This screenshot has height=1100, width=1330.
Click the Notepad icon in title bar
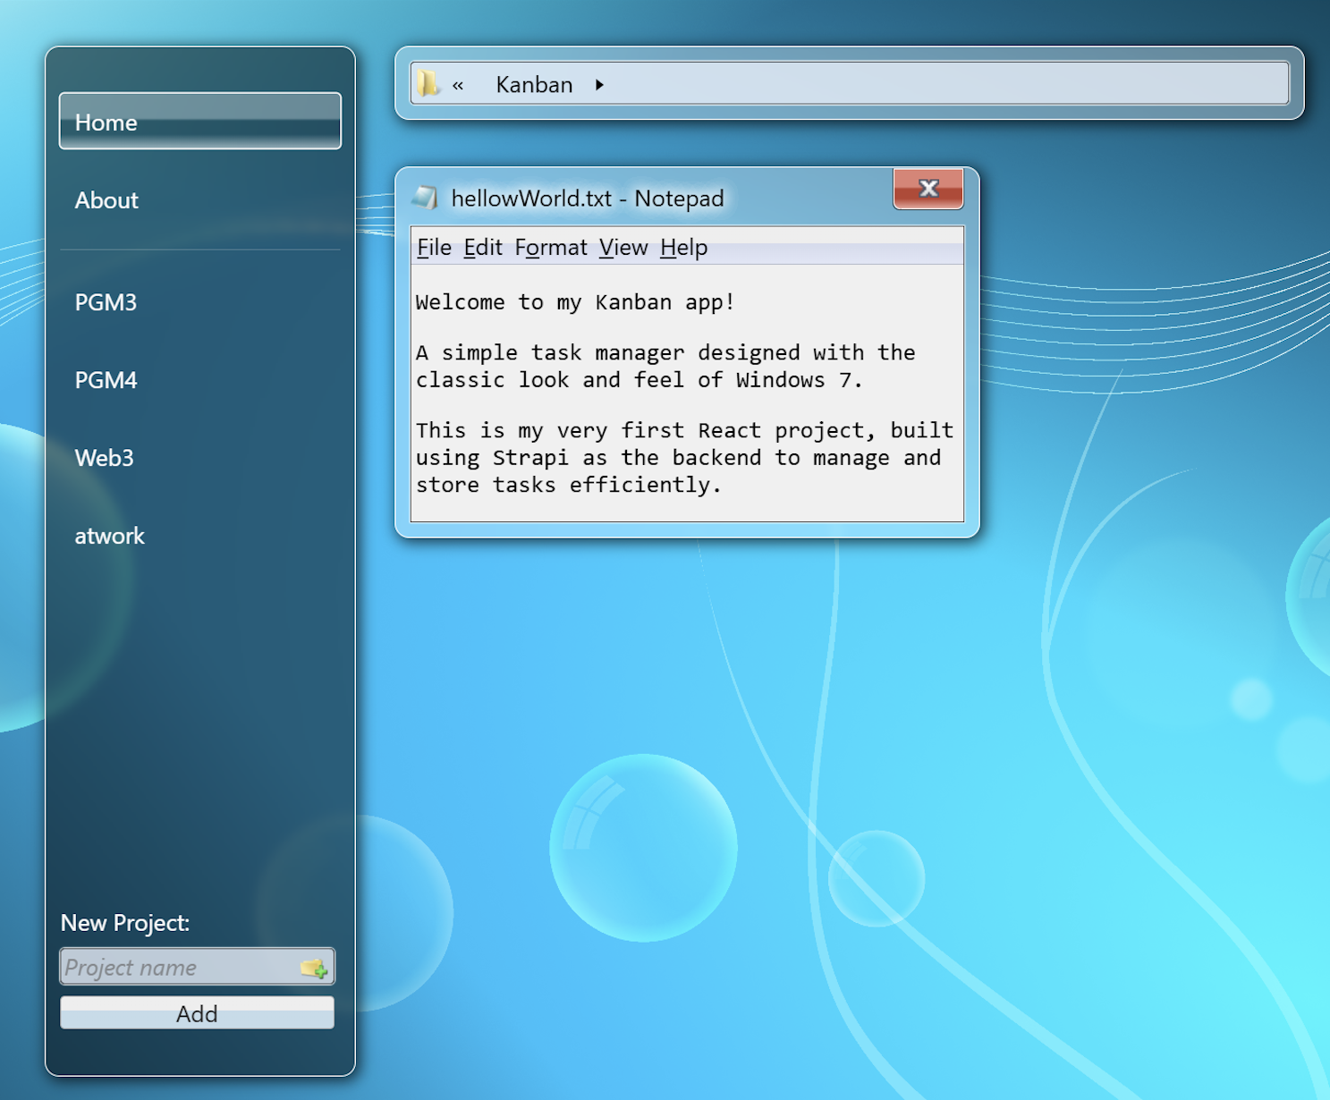pos(425,198)
